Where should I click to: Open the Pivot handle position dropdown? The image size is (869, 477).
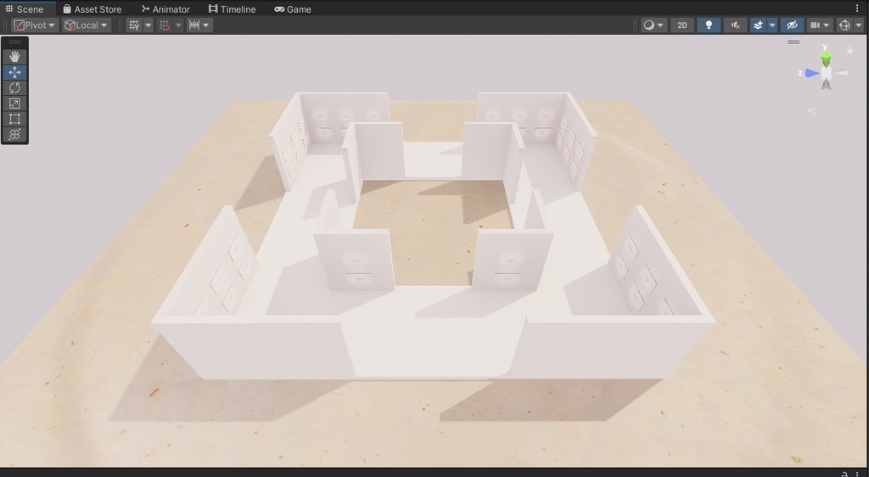(34, 25)
